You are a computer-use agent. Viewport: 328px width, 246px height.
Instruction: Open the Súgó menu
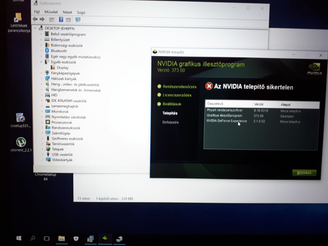point(81,13)
